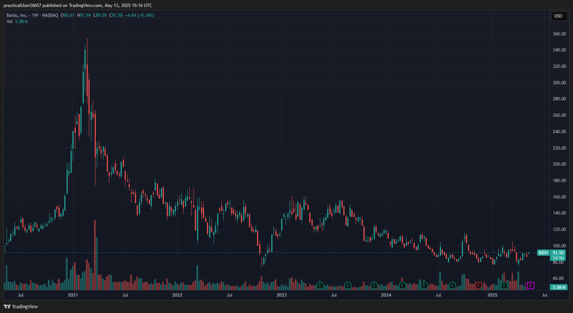Click the purple upcoming earnings E marker
The width and height of the screenshot is (573, 313).
pyautogui.click(x=530, y=285)
